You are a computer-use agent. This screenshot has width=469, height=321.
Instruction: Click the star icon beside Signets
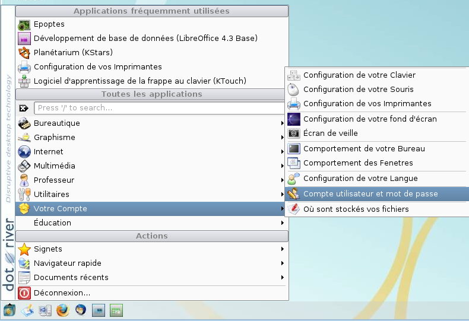click(24, 249)
